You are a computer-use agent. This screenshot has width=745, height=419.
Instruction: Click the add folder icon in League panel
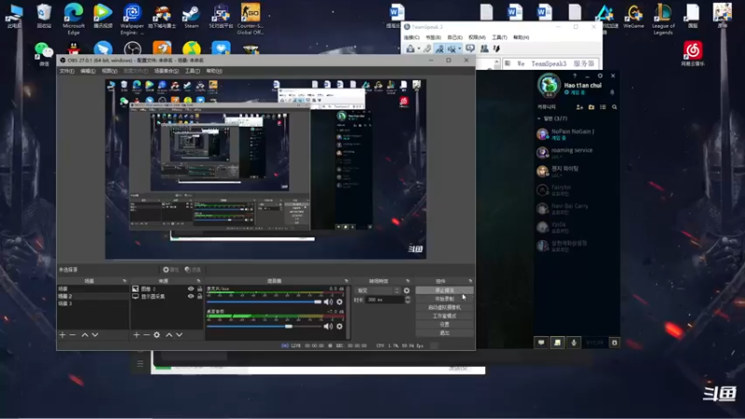591,107
